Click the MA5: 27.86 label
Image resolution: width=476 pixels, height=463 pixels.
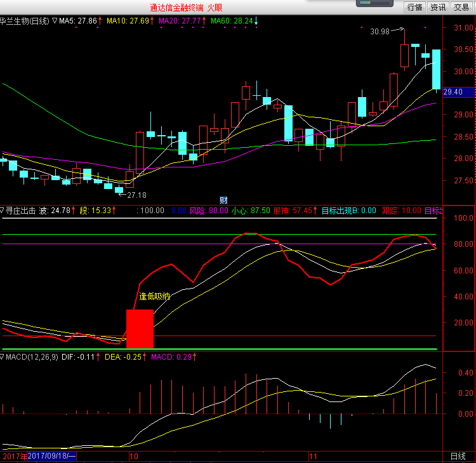78,21
